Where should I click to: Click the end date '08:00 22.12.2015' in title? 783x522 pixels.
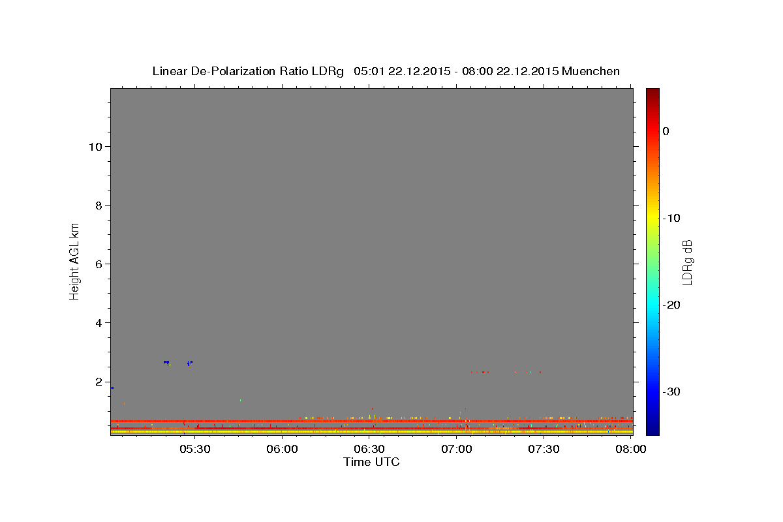point(510,71)
